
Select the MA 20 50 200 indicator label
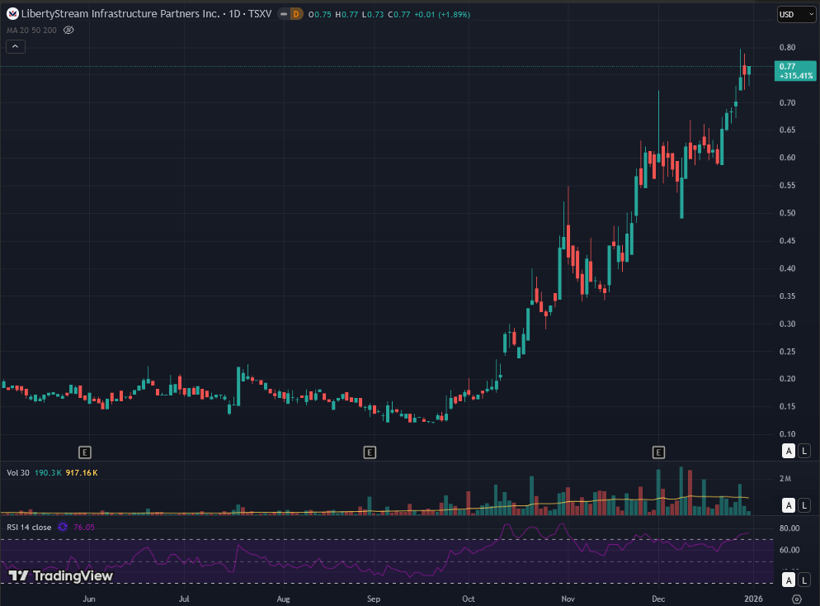31,31
